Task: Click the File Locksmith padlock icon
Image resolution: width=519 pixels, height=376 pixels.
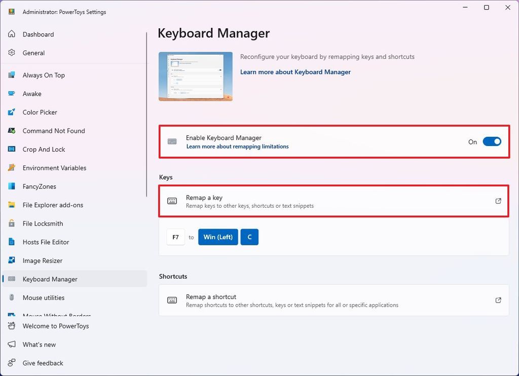Action: [x=11, y=223]
